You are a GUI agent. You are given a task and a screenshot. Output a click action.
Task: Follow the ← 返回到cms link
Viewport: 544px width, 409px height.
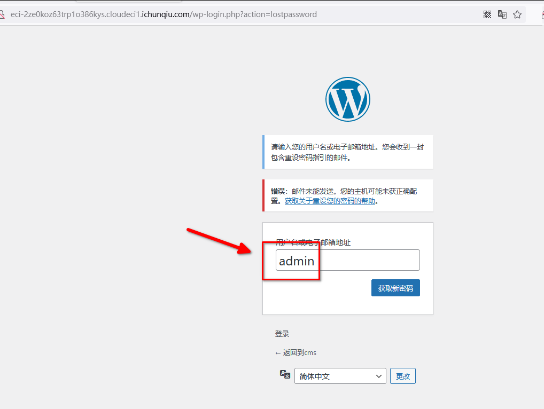[296, 353]
